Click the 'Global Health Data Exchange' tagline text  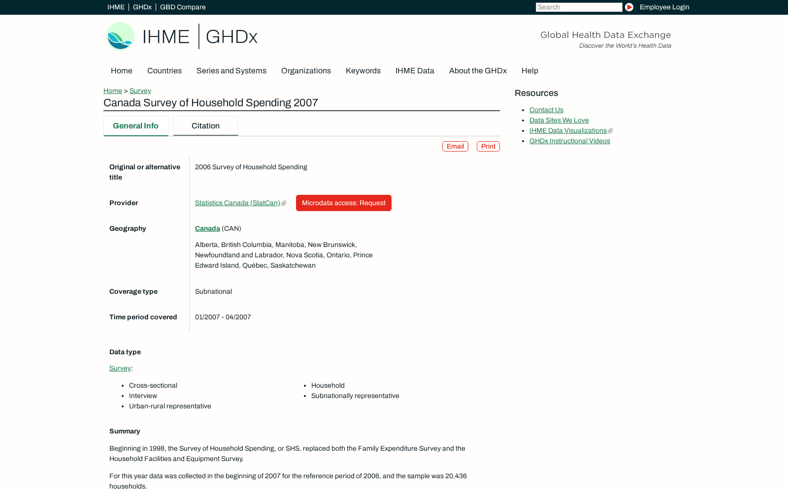coord(606,35)
